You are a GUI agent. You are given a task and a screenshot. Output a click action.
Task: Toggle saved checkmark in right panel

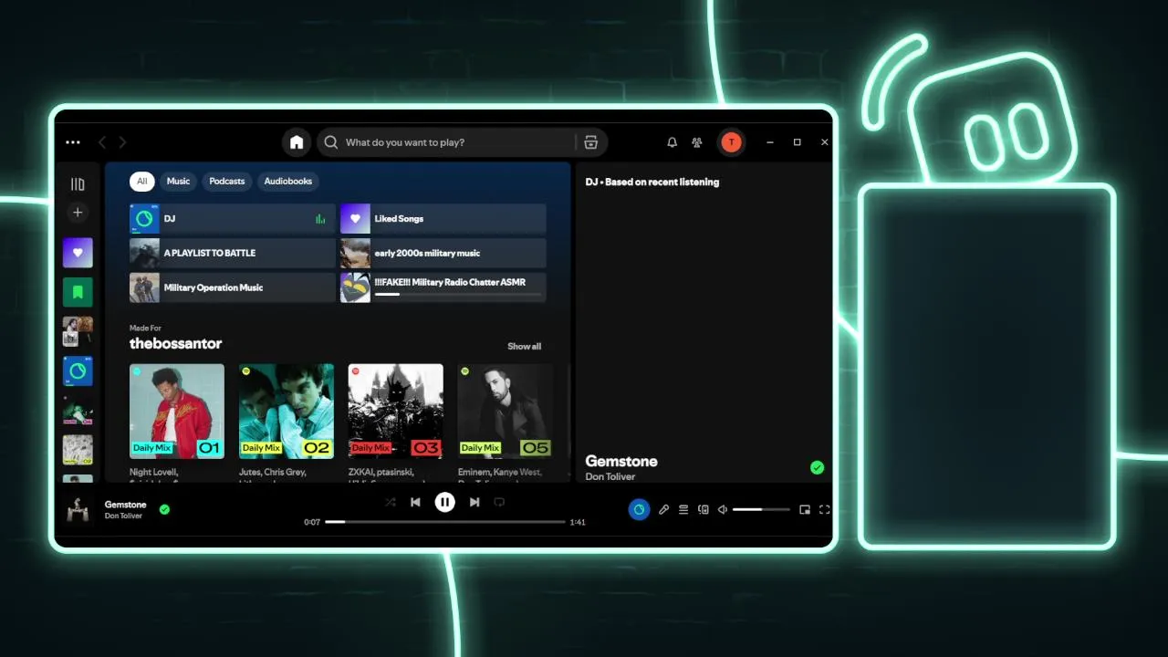817,467
